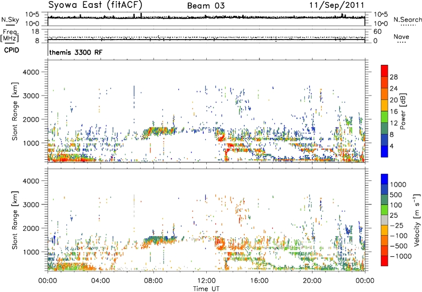Click the 'CPID' label
This screenshot has width=422, height=292.
[12, 50]
